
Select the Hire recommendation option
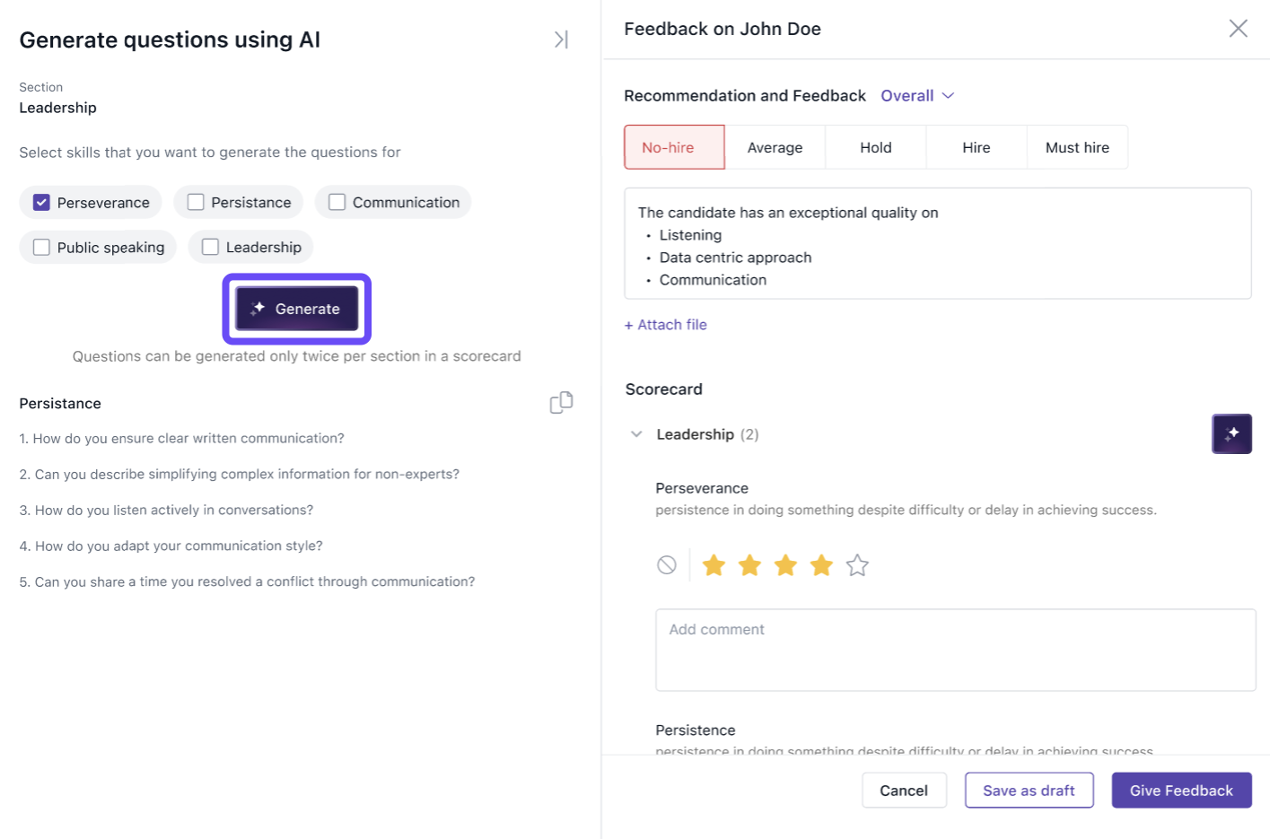[x=976, y=147]
